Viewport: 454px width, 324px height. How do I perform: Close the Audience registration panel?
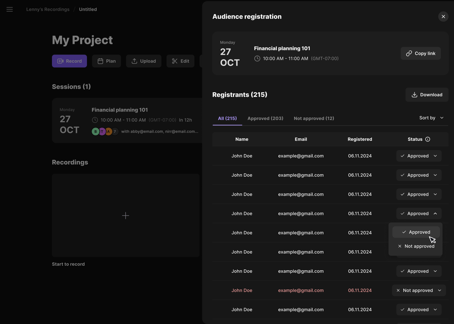coord(443,17)
